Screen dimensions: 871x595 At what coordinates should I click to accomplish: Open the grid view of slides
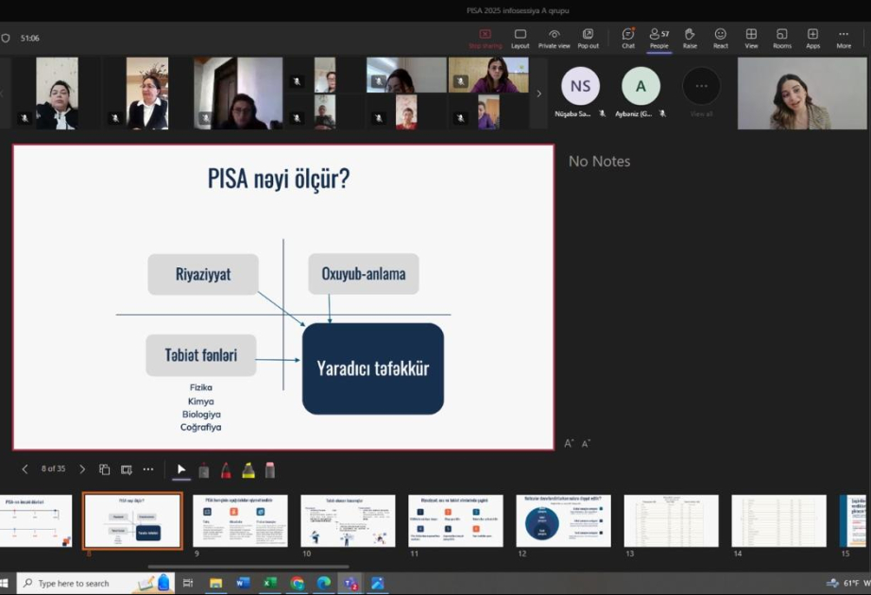pyautogui.click(x=105, y=469)
